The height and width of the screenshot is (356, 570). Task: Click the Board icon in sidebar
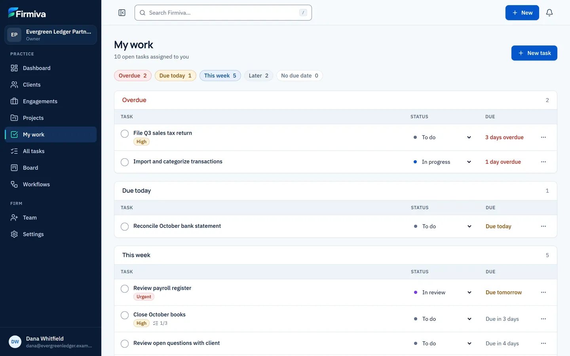point(14,168)
